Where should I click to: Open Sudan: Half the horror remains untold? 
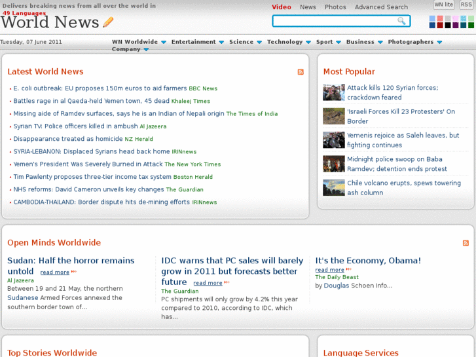(x=71, y=265)
